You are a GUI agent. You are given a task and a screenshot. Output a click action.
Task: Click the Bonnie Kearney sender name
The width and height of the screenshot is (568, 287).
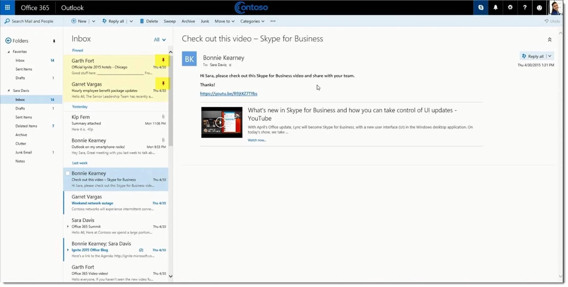224,58
